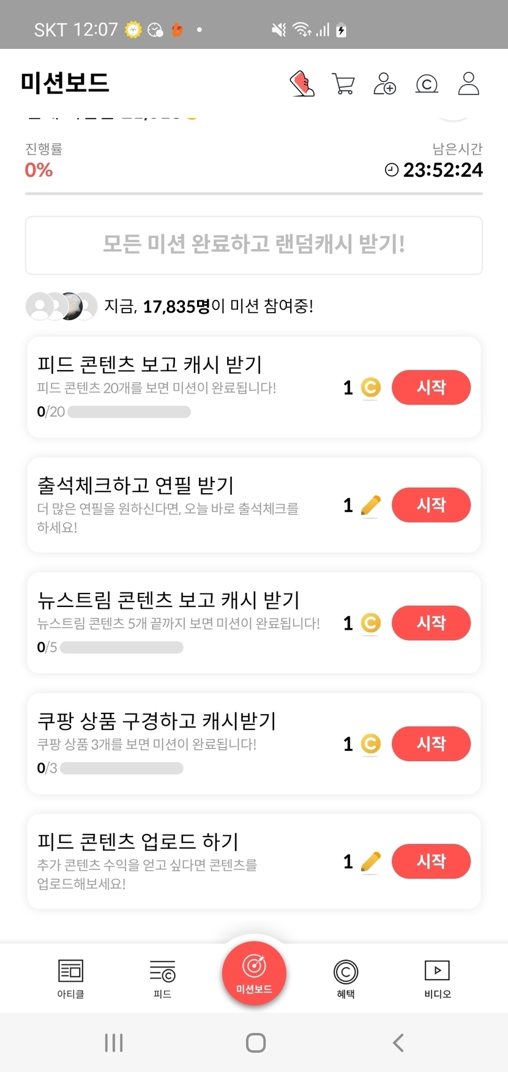Viewport: 508px width, 1072px height.
Task: Select the center 미션보드 button
Action: pos(254,972)
